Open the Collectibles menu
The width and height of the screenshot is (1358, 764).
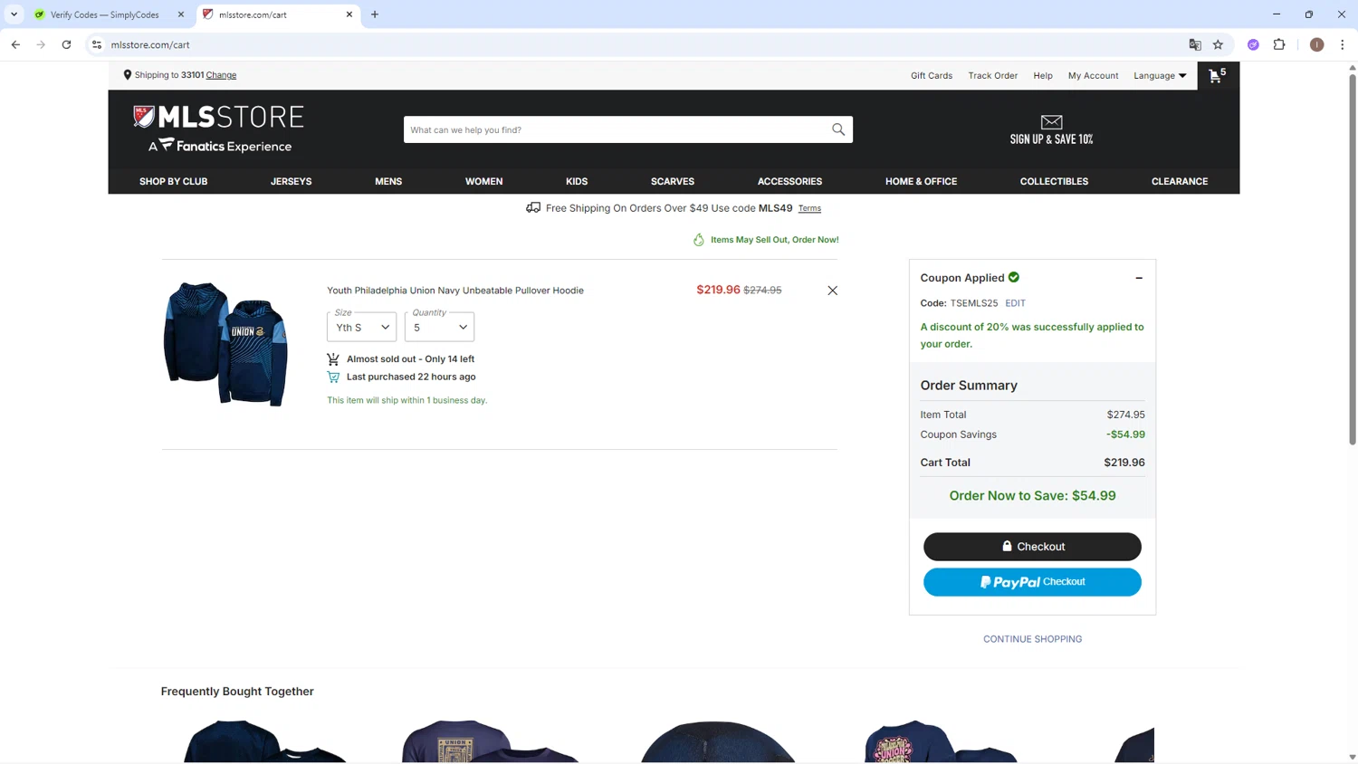1054,181
